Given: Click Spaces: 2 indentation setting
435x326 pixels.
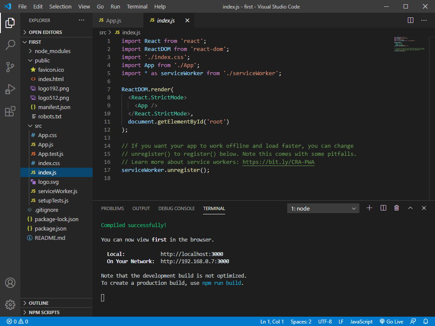Looking at the screenshot, I should coord(301,322).
